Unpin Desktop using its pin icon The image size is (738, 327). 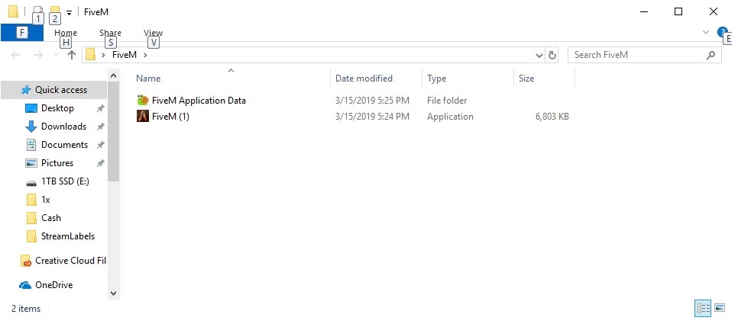tap(100, 108)
